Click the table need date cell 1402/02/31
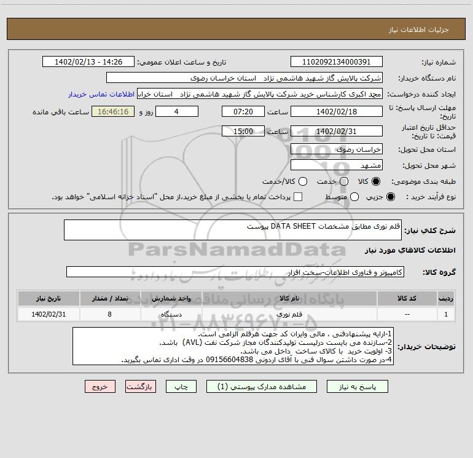The width and height of the screenshot is (473, 458). point(49,314)
